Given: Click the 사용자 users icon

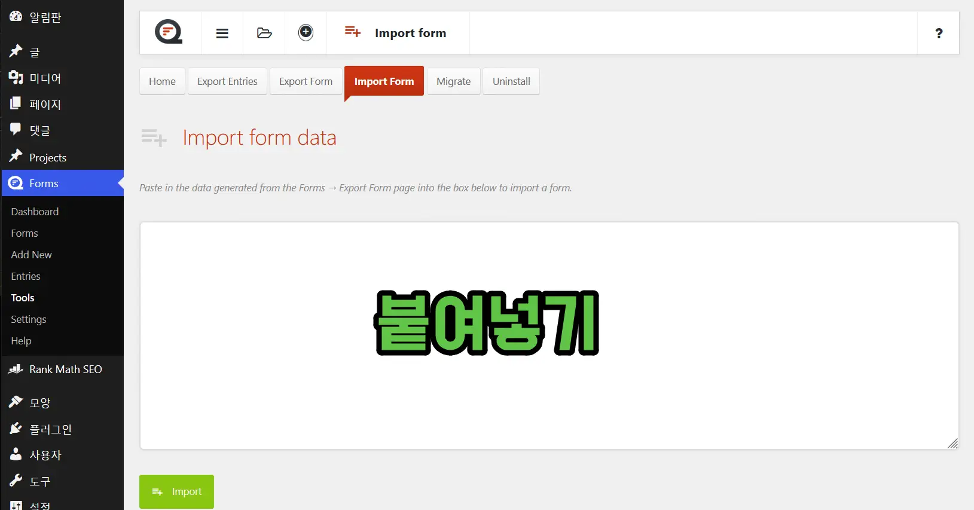Looking at the screenshot, I should pos(16,454).
